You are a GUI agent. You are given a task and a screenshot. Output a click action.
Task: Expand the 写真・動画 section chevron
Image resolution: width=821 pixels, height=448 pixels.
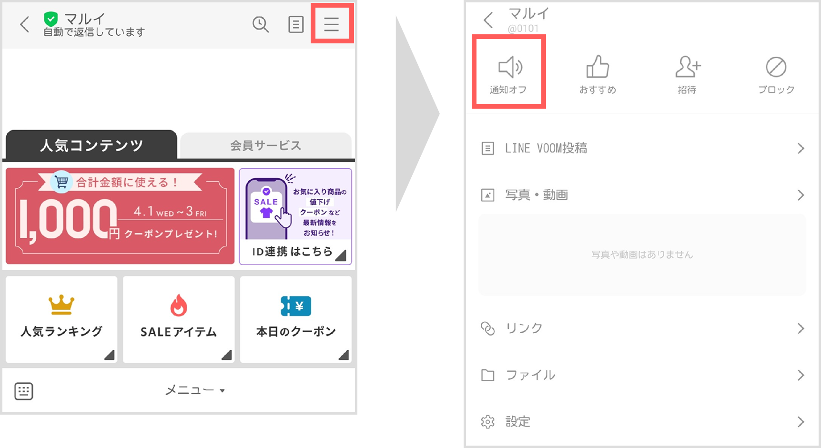coord(800,194)
